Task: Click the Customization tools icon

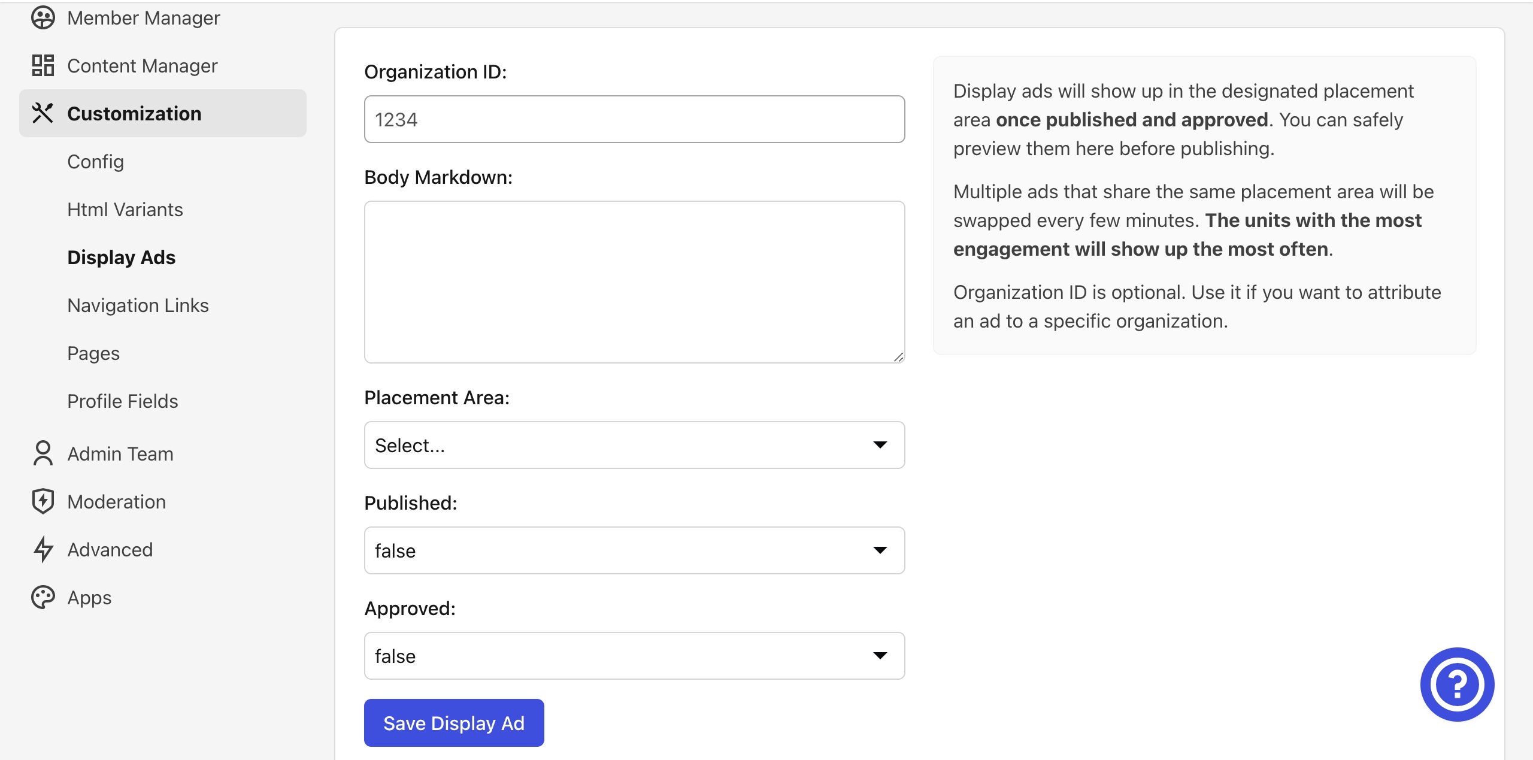Action: coord(43,113)
